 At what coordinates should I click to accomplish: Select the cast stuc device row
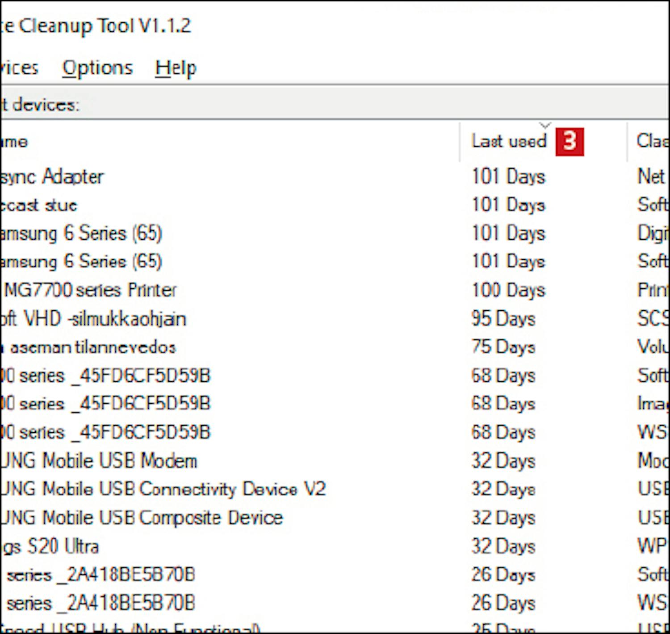click(x=39, y=205)
